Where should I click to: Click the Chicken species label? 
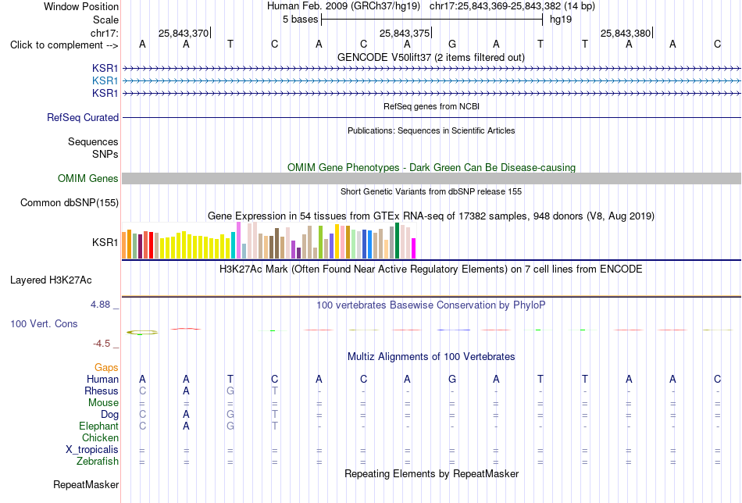click(x=100, y=437)
